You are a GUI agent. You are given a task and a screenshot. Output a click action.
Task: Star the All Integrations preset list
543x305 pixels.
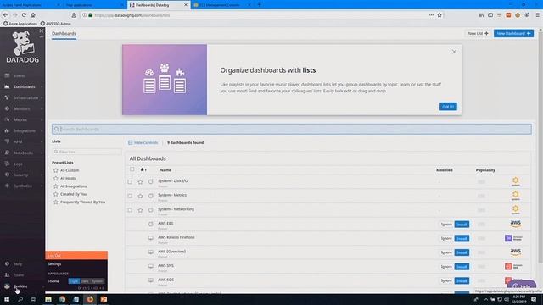[x=56, y=186]
